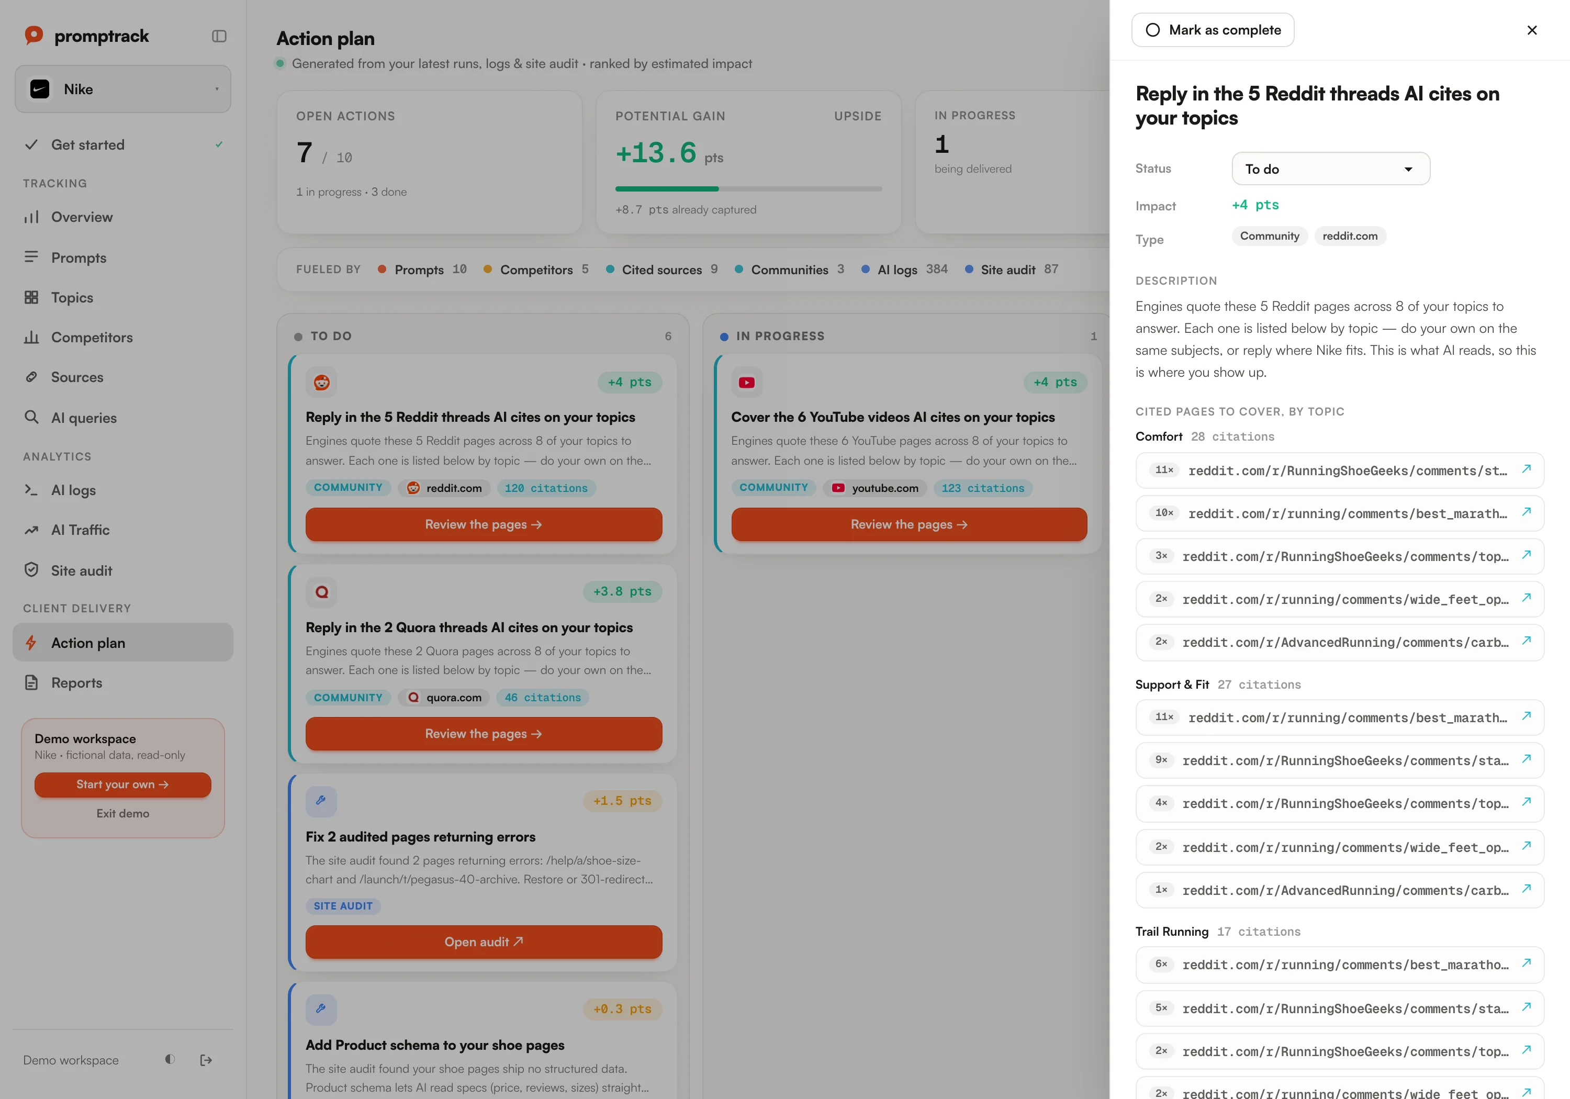Click the 120 citations tag
The height and width of the screenshot is (1099, 1570).
546,488
